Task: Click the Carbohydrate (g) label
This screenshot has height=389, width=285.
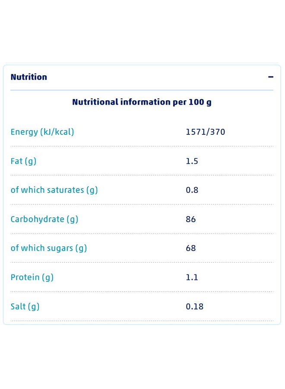Action: 44,219
